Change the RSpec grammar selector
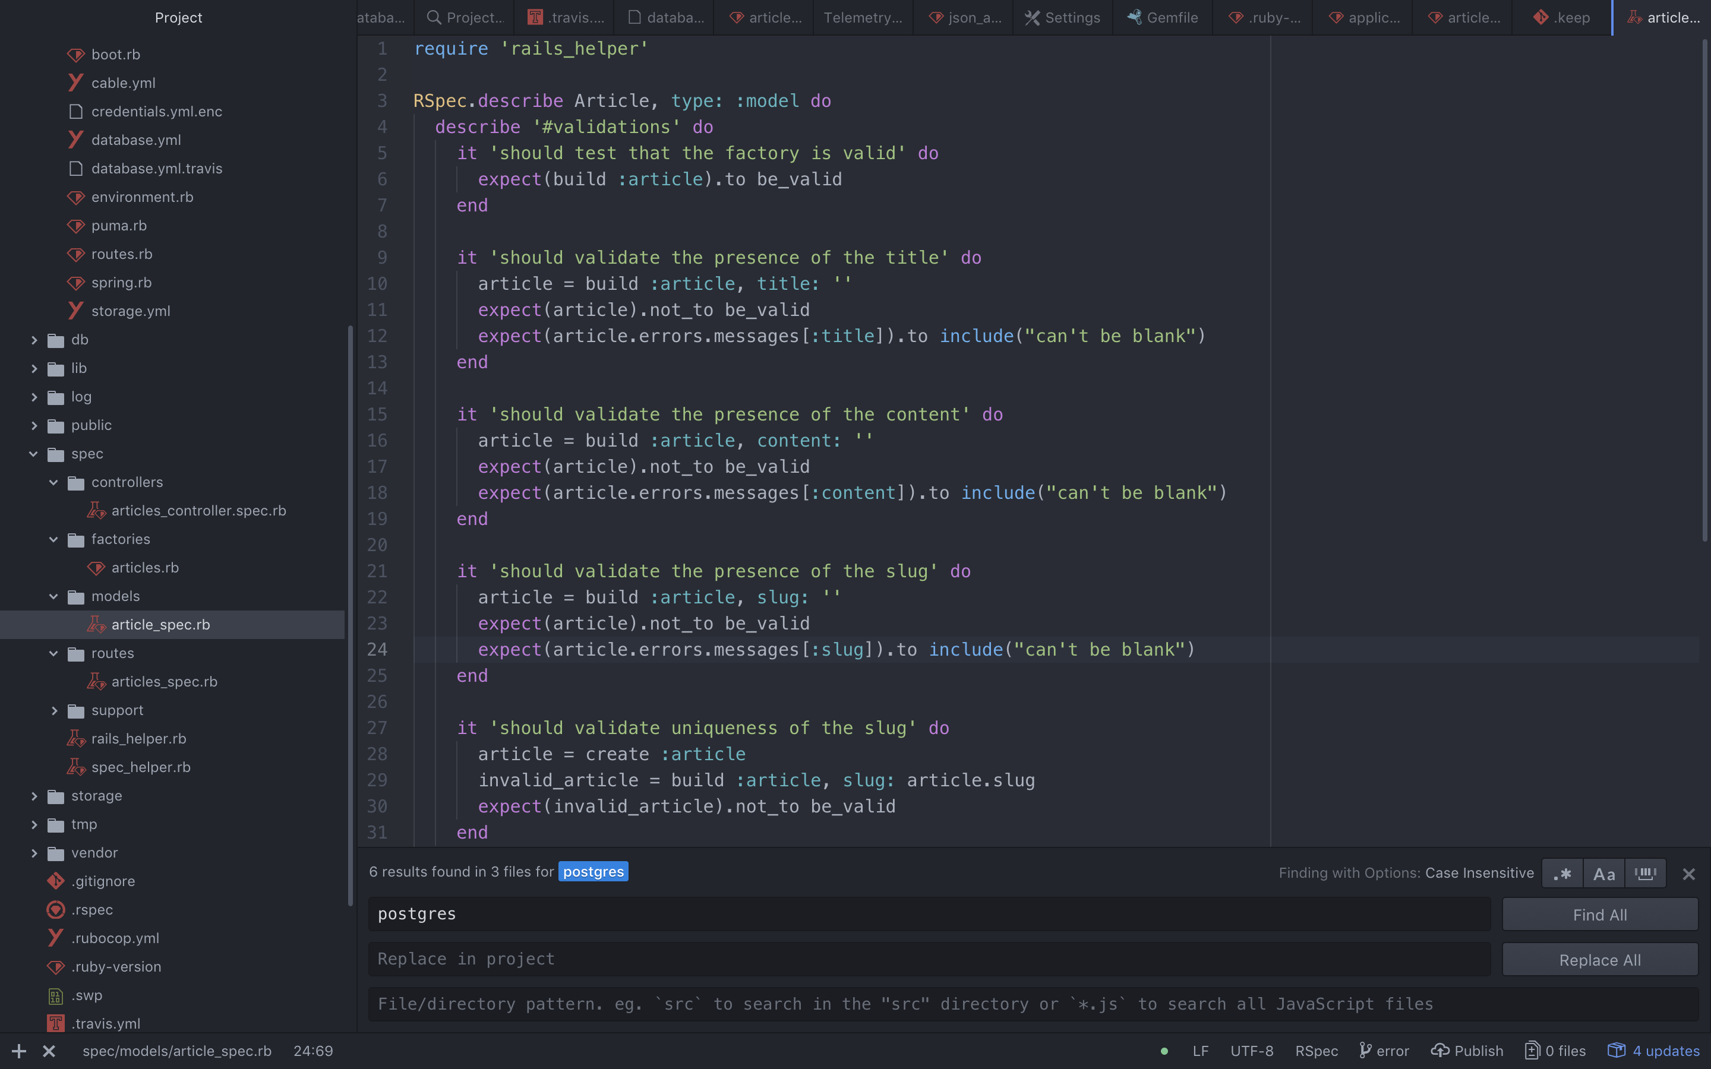The height and width of the screenshot is (1069, 1711). tap(1317, 1051)
